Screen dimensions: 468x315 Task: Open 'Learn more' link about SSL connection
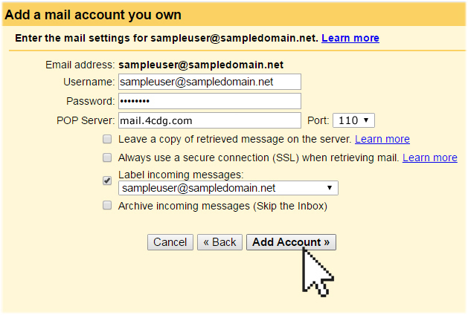430,157
